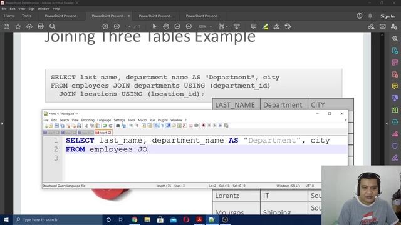The image size is (401, 225).
Task: Select the new 4 Notepad++ tab
Action: pyautogui.click(x=102, y=132)
